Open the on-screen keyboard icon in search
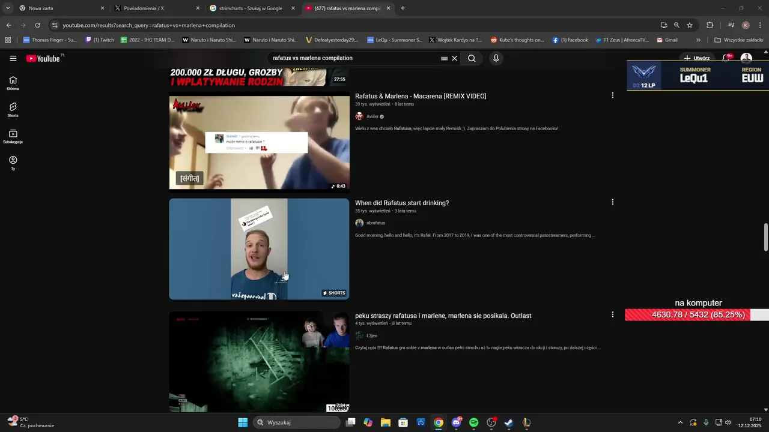 (x=444, y=58)
